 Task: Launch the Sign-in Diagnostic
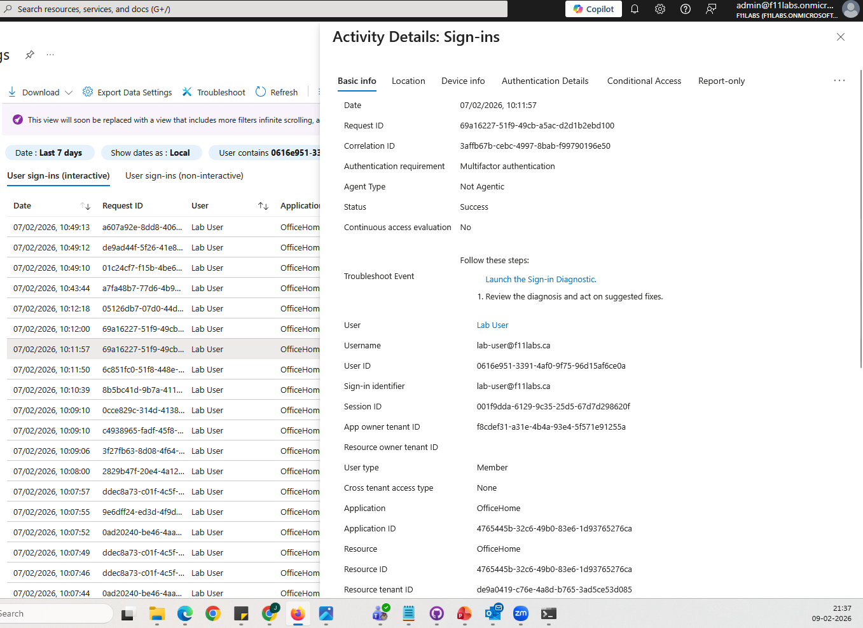click(541, 279)
